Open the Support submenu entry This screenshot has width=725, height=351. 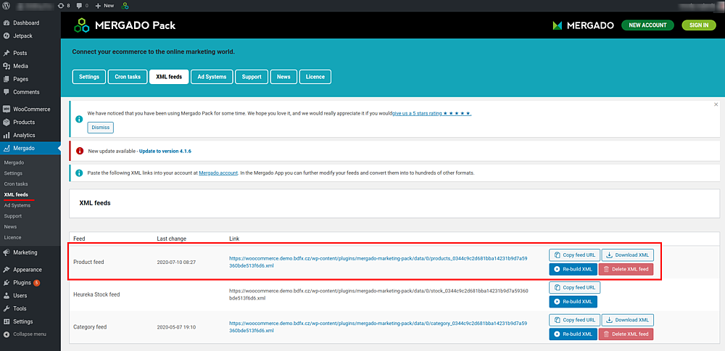click(x=13, y=216)
